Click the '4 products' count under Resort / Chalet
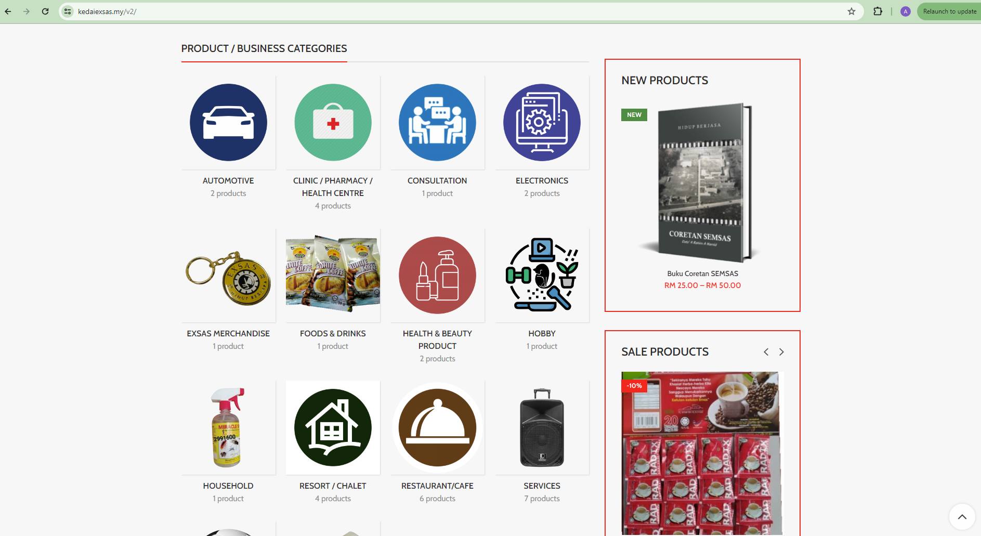 coord(333,498)
